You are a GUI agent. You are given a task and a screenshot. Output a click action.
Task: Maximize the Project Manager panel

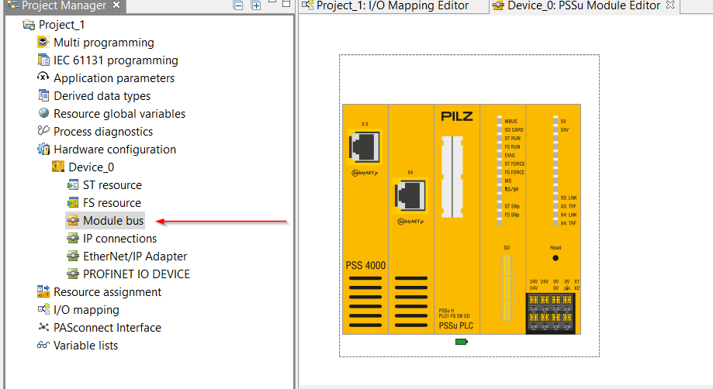(x=286, y=3)
